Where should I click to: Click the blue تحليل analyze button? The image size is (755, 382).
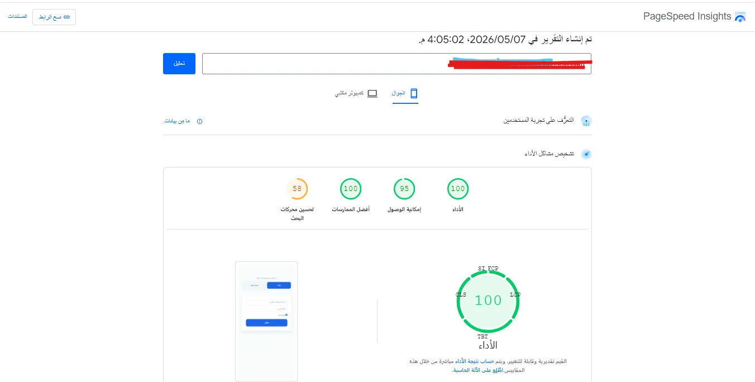click(x=179, y=64)
